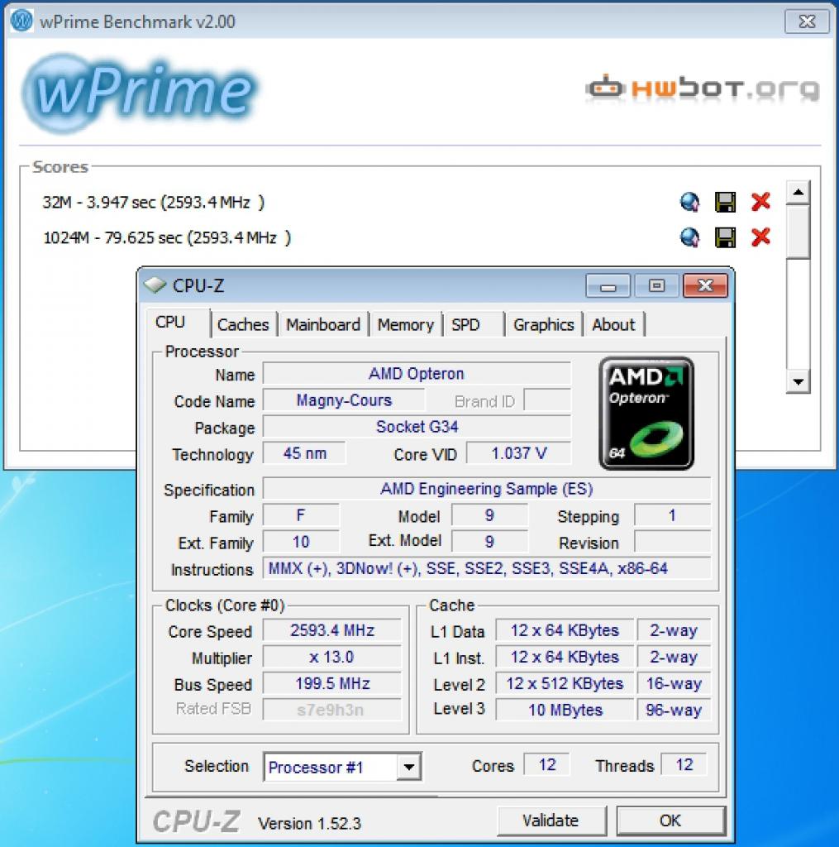Submit the 32M score online via globe icon

[689, 202]
